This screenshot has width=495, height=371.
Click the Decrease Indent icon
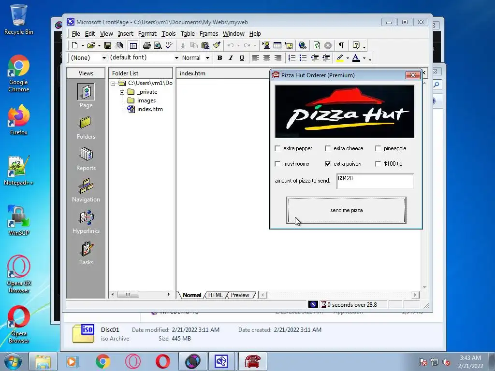click(x=314, y=58)
